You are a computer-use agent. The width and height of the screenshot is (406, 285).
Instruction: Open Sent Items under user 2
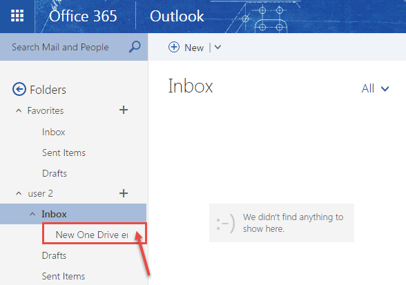click(64, 276)
